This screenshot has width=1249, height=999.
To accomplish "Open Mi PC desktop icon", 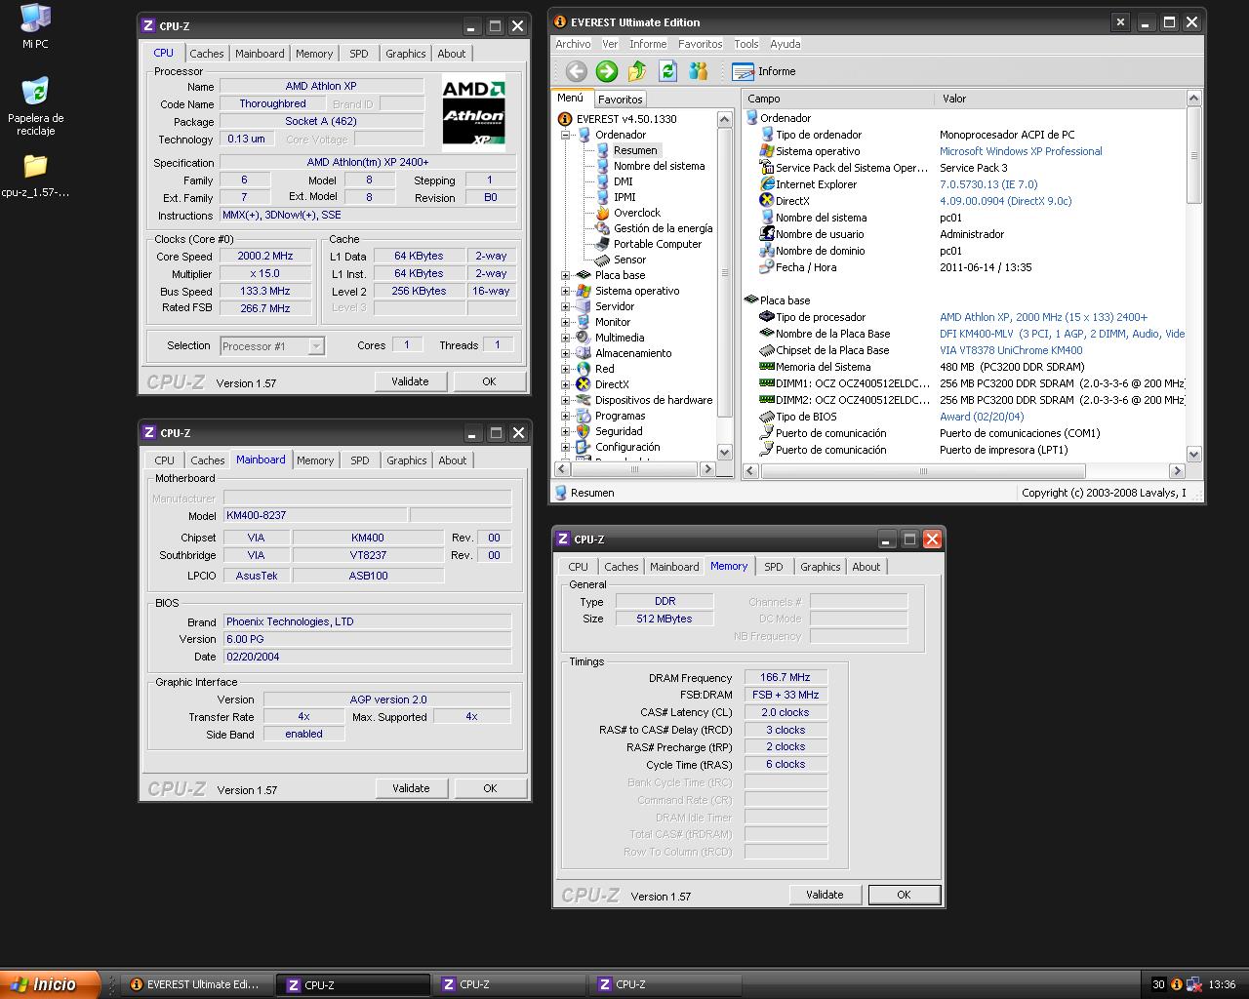I will pos(35,26).
